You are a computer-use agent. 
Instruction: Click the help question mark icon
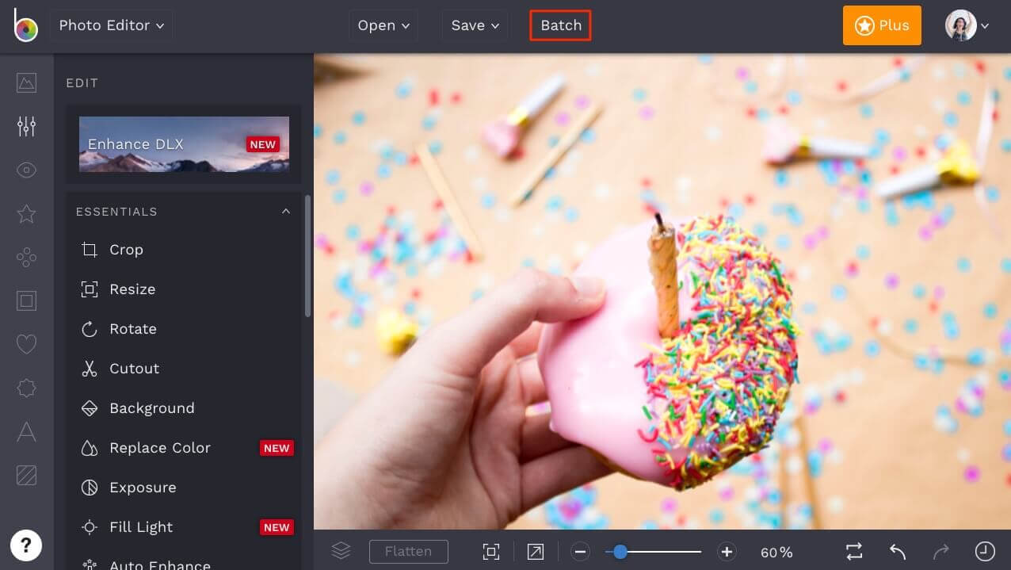click(26, 545)
